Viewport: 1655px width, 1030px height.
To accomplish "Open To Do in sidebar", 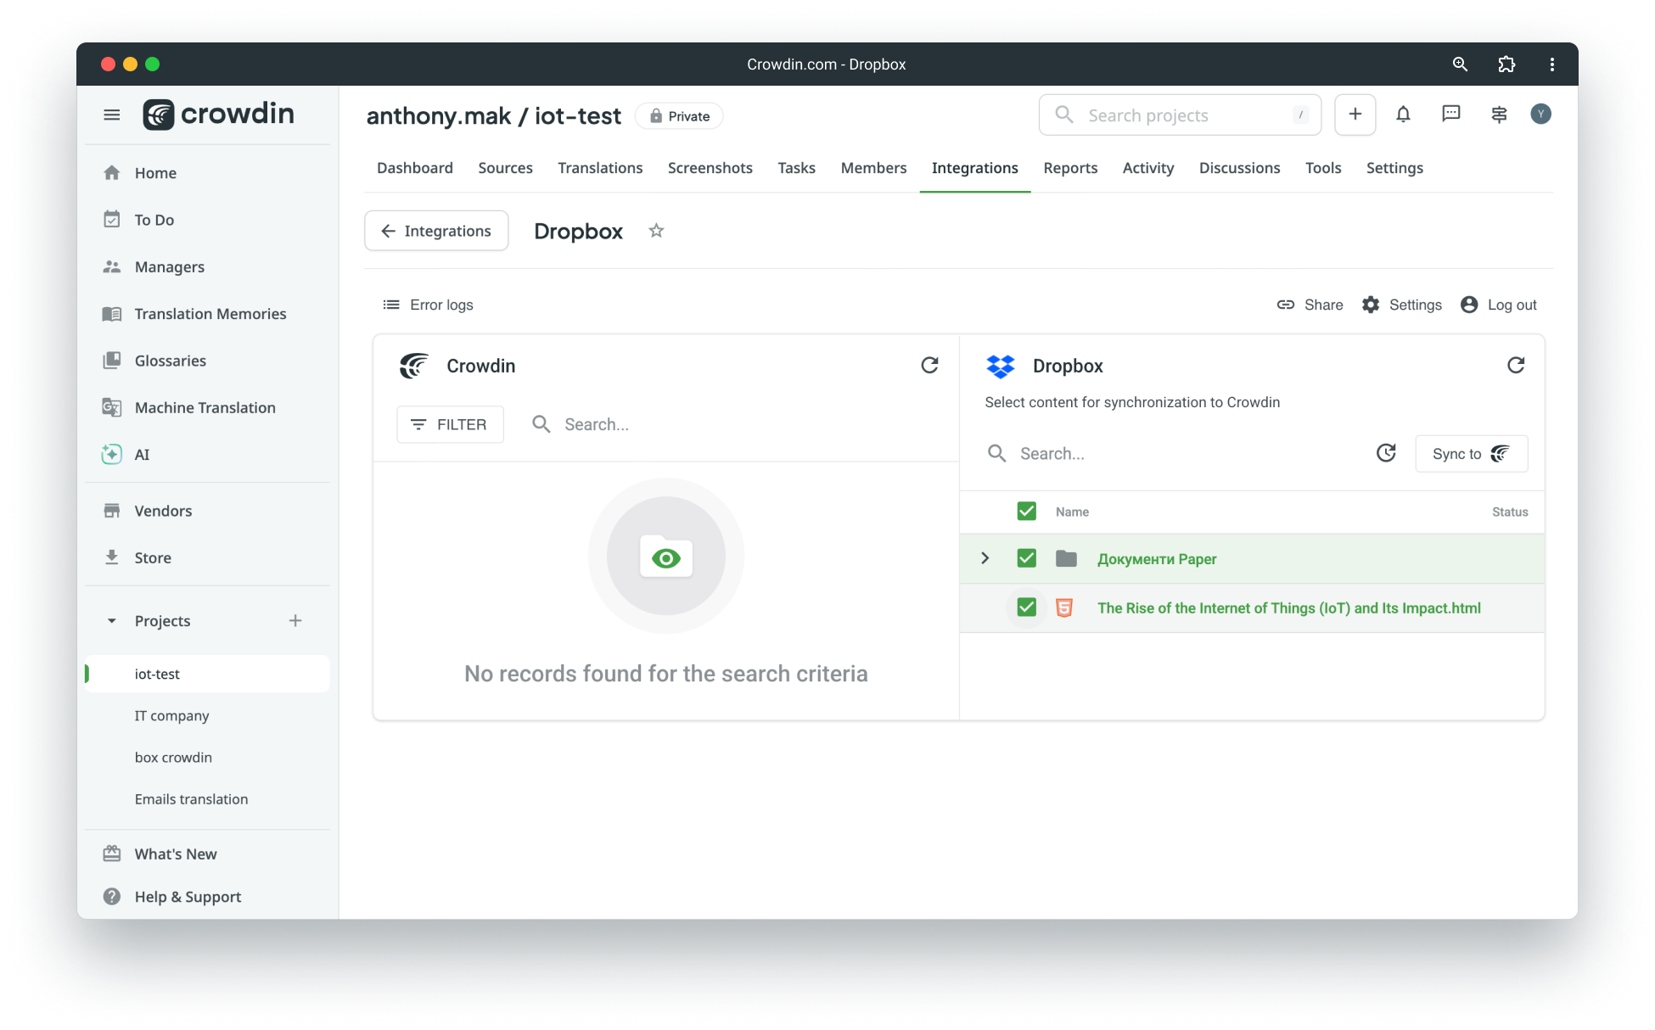I will point(207,220).
